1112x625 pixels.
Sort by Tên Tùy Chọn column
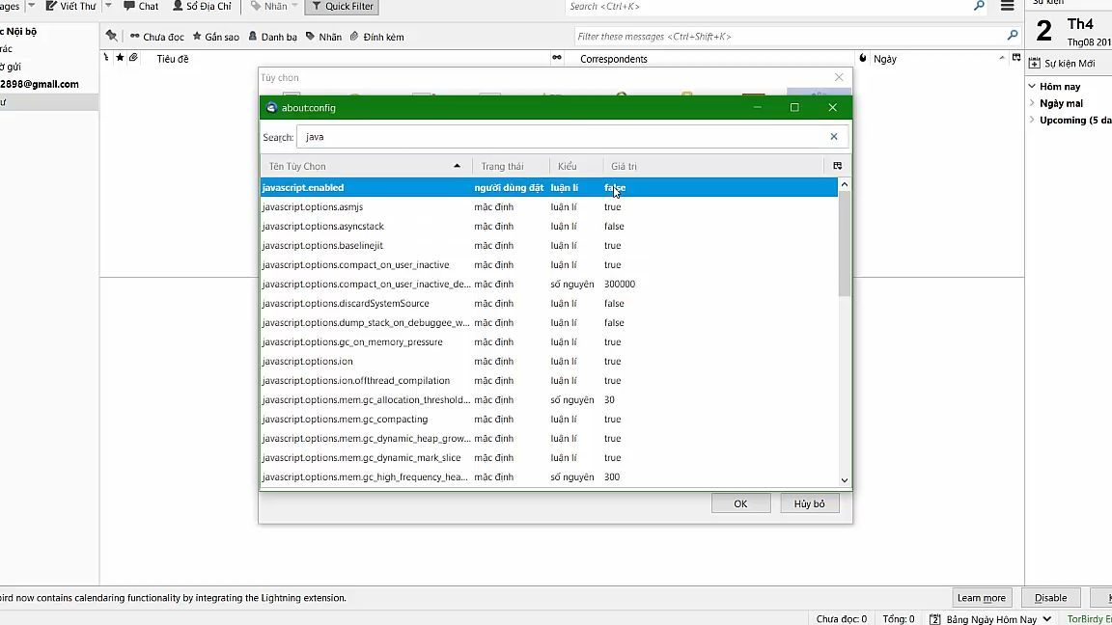(x=365, y=166)
